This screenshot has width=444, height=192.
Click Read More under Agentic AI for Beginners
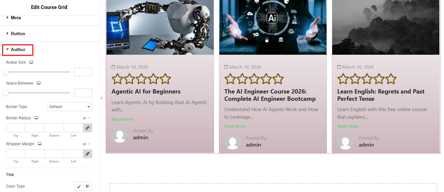122,119
